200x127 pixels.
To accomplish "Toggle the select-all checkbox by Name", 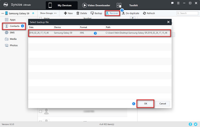I will coord(40,18).
